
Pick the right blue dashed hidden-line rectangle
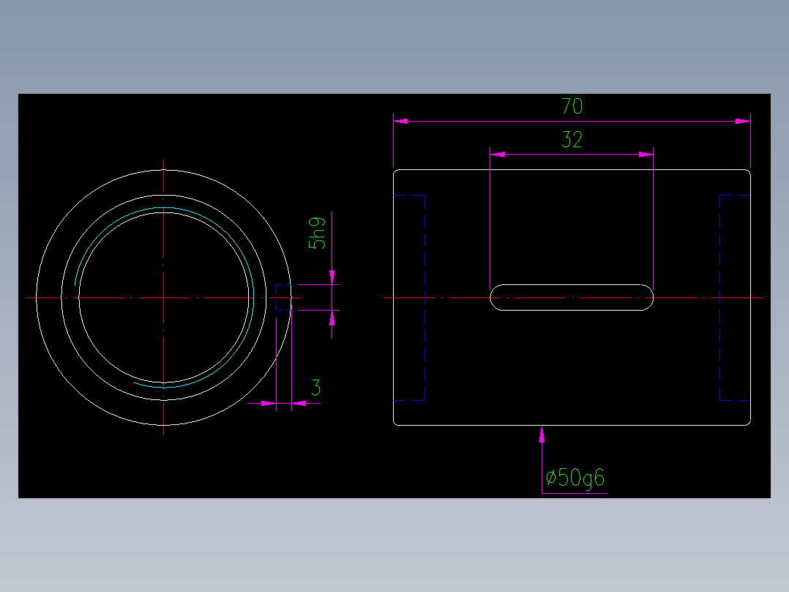tap(735, 297)
